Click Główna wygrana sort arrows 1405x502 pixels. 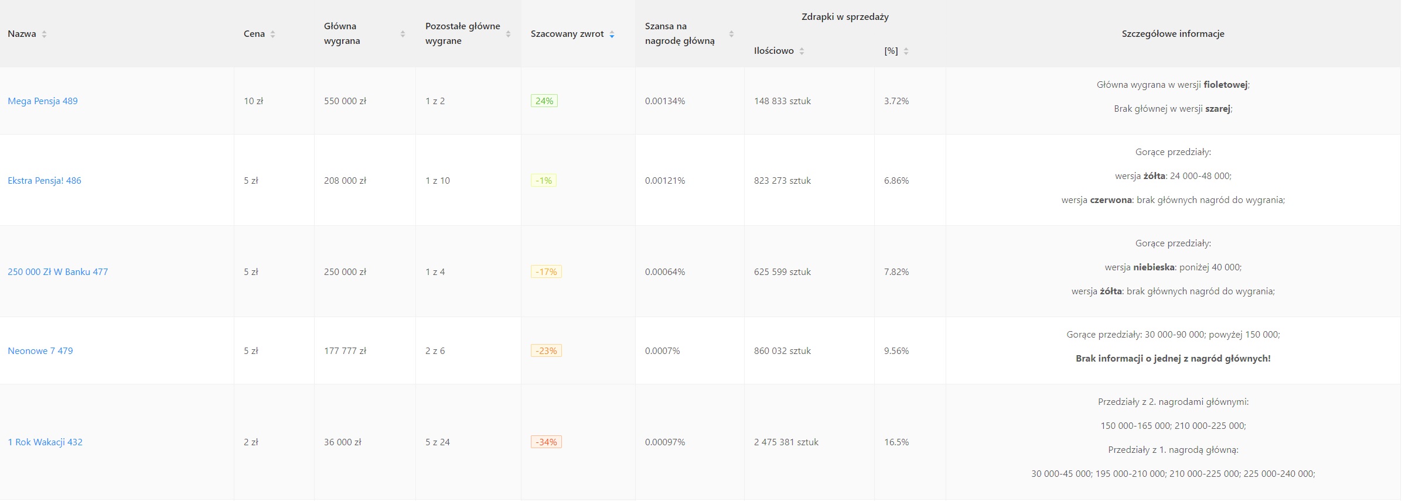tap(403, 35)
